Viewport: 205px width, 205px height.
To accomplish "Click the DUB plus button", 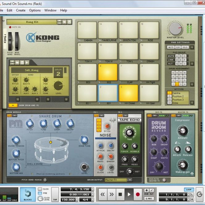I will [x=146, y=190].
